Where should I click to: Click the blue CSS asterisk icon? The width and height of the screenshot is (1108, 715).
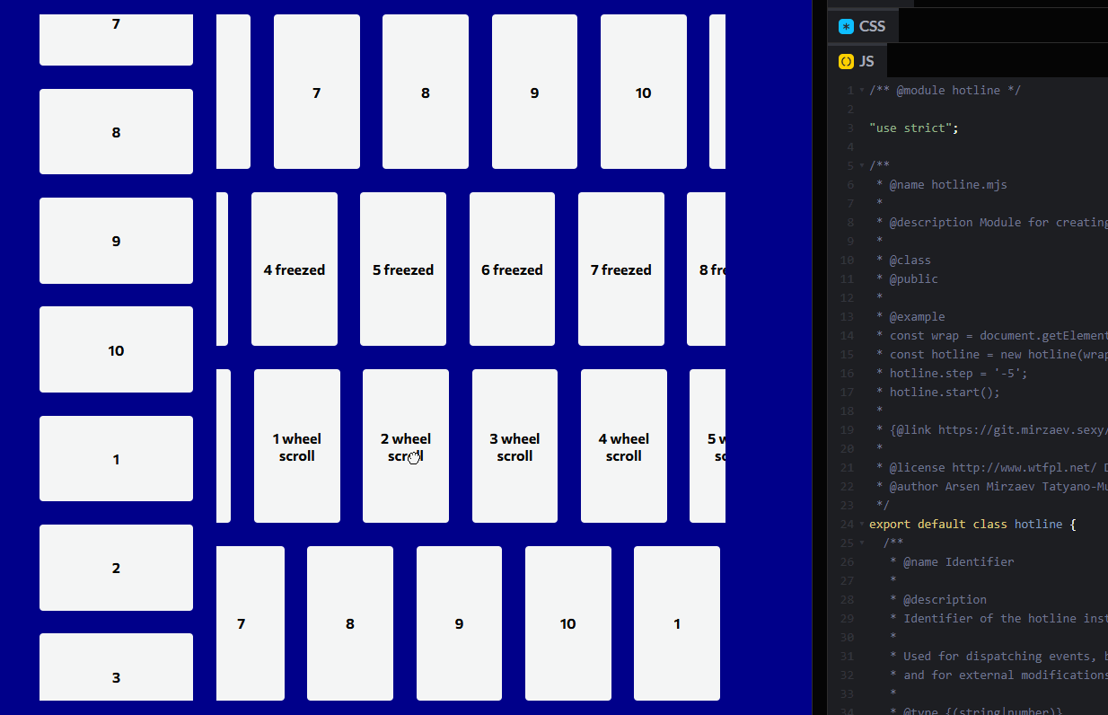[x=846, y=26]
